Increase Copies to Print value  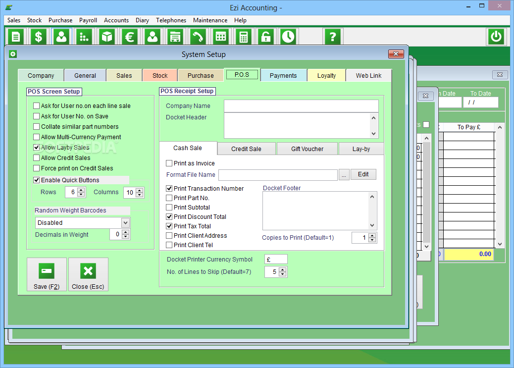pyautogui.click(x=372, y=235)
